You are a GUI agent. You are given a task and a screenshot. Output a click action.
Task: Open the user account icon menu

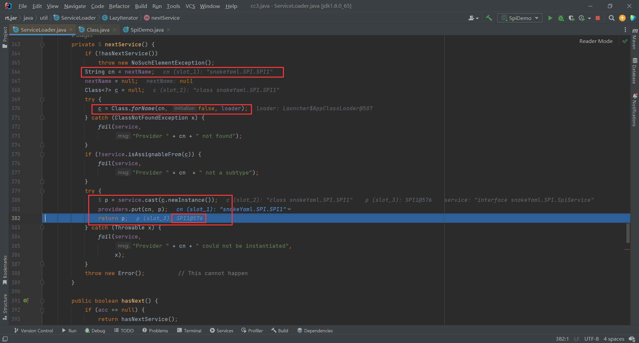pos(473,18)
